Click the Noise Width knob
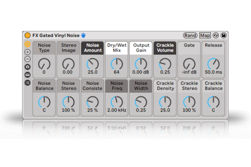 pyautogui.click(x=141, y=102)
